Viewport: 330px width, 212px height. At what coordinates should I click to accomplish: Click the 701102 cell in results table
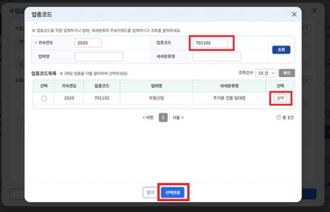(x=102, y=98)
